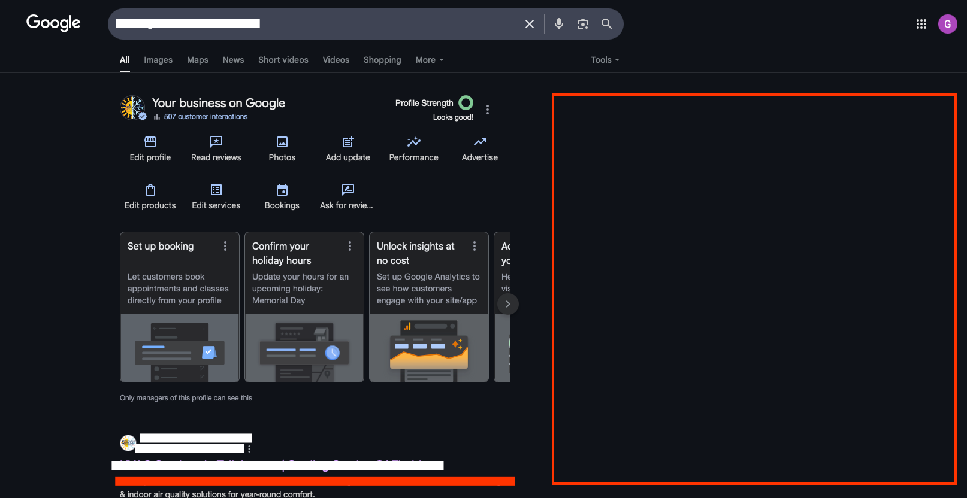Image resolution: width=967 pixels, height=498 pixels.
Task: Click the business profile logo
Action: point(132,108)
